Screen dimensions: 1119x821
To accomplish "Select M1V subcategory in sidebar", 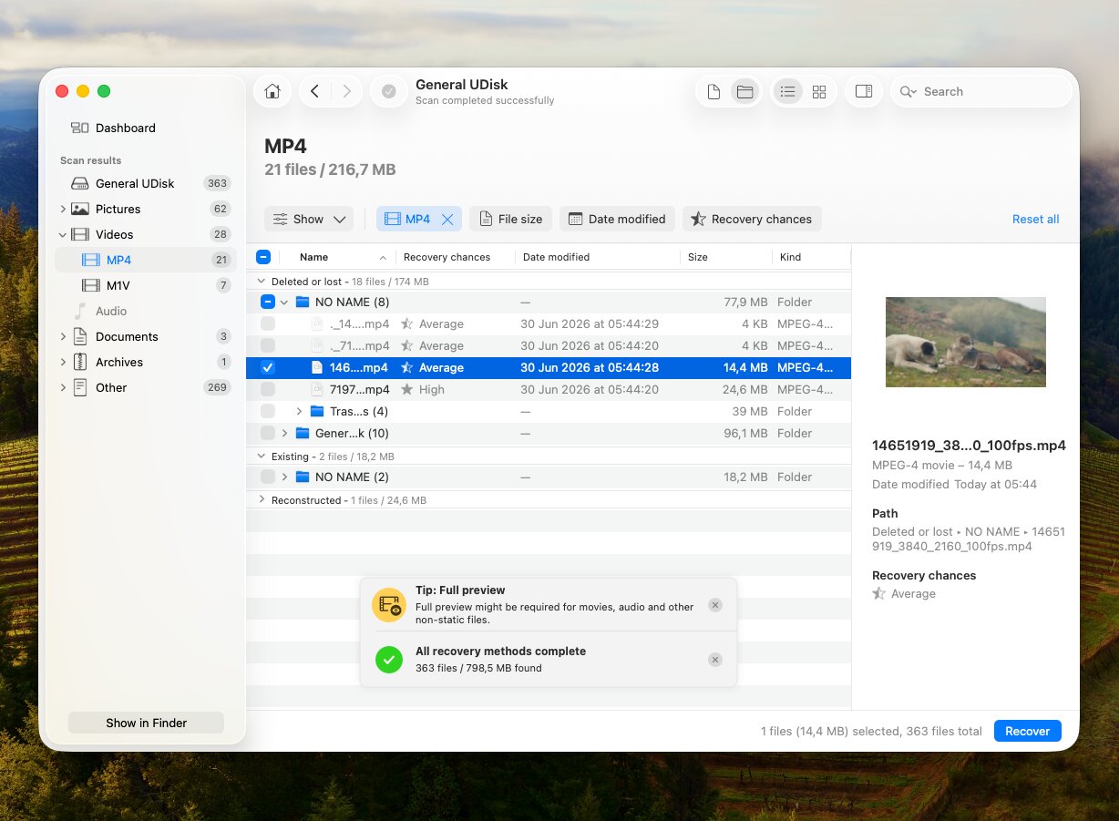I will (x=146, y=285).
